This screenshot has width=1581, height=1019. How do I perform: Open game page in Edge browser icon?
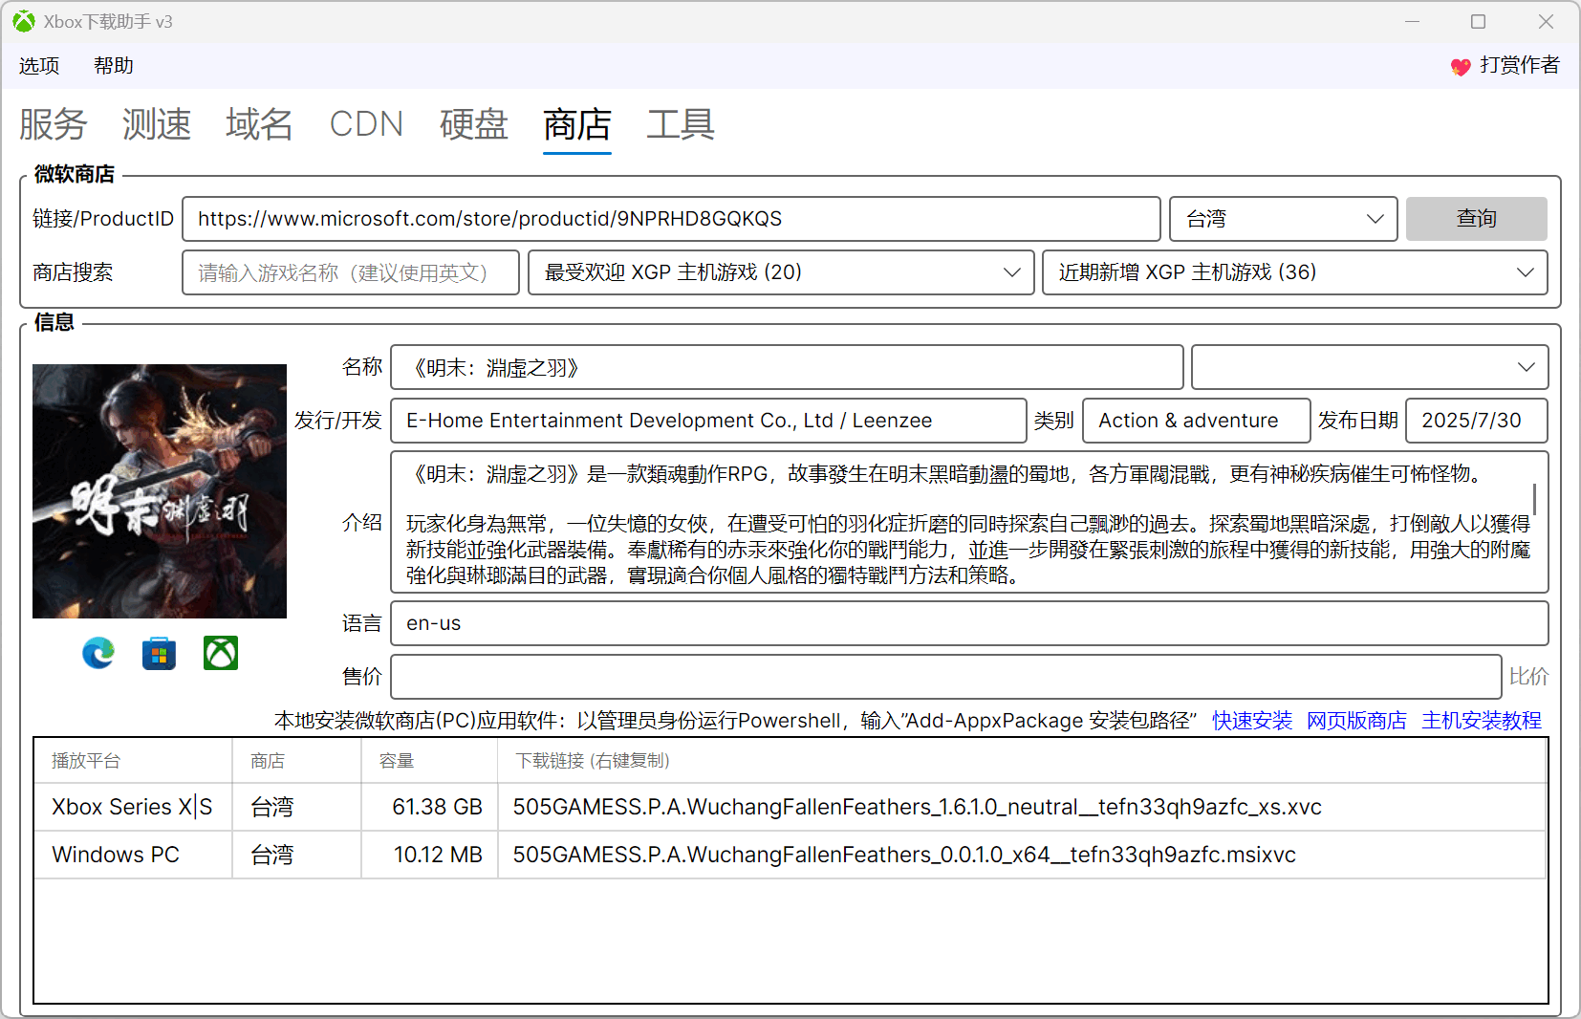[x=98, y=653]
